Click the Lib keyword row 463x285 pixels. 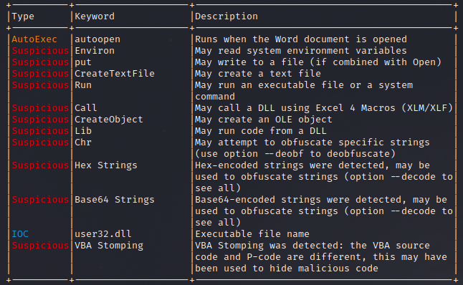pyautogui.click(x=83, y=131)
